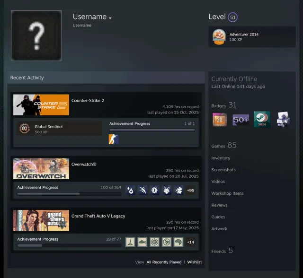Open the Guides link
Screen dimensions: 303x278
click(x=218, y=217)
